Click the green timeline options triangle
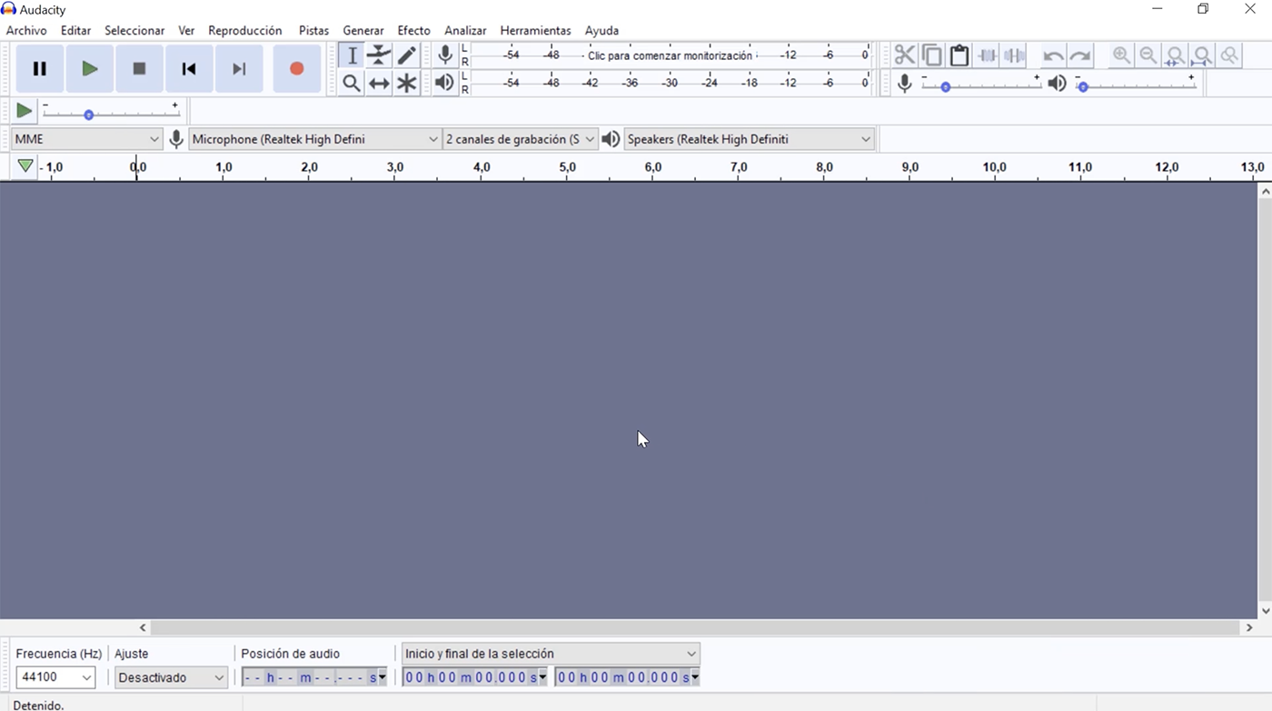The height and width of the screenshot is (711, 1272). (x=25, y=166)
